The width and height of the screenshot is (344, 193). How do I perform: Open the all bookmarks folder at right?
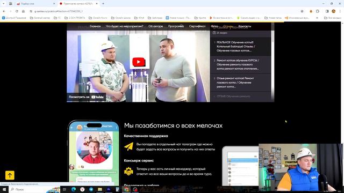pyautogui.click(x=333, y=18)
